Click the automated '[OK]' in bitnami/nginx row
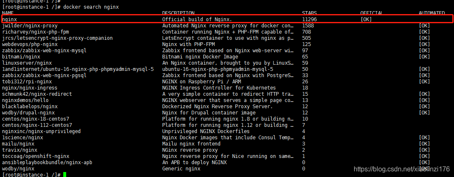This screenshot has height=177, width=454. (x=424, y=57)
